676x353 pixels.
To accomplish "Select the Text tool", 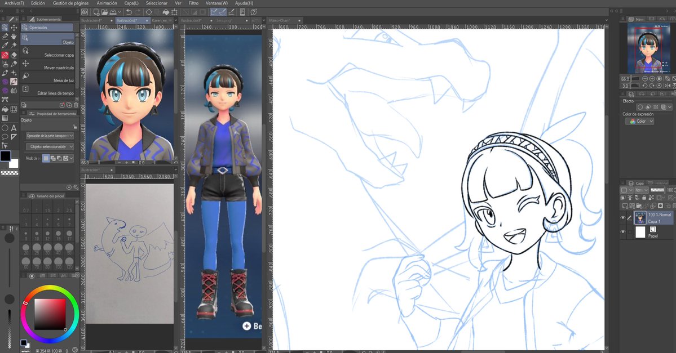I will (14, 128).
